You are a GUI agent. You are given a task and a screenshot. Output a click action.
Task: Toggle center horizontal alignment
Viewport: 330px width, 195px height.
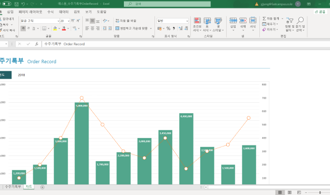tap(92, 28)
